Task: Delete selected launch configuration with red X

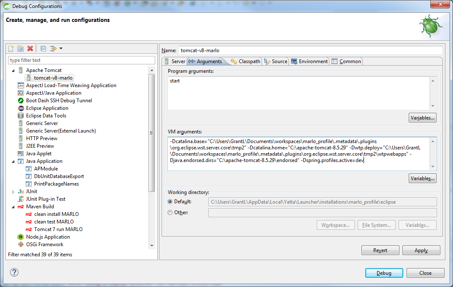Action: pos(30,48)
